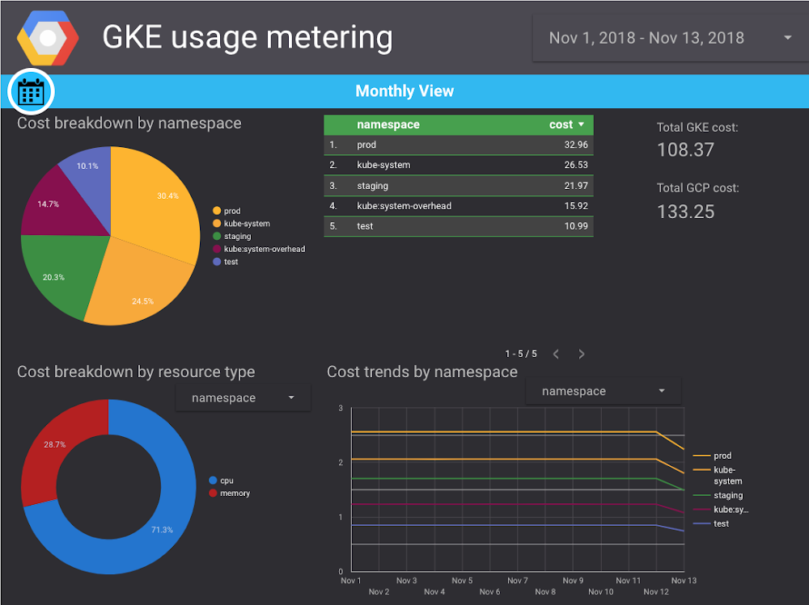Click the Google Cloud hexagon logo
The width and height of the screenshot is (809, 605).
[48, 38]
